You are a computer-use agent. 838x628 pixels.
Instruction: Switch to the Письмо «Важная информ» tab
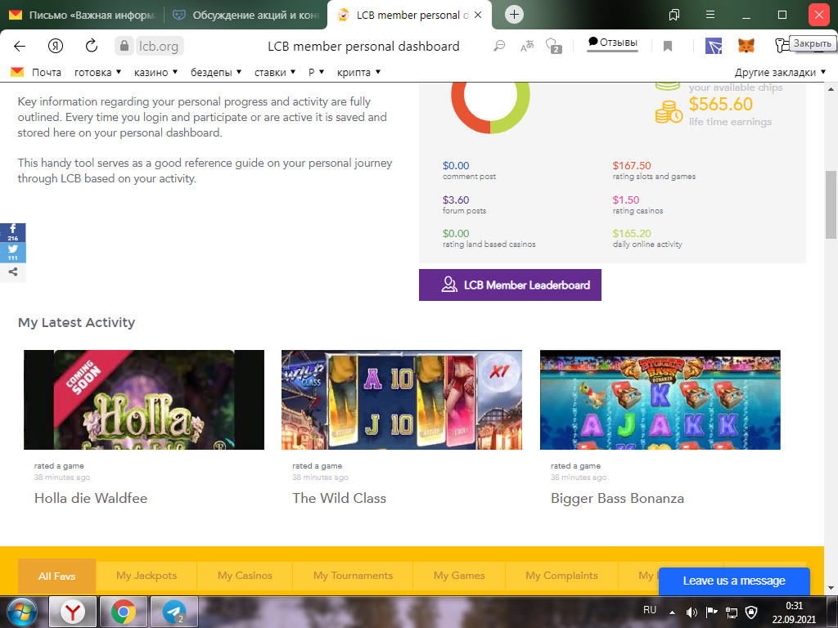point(83,15)
